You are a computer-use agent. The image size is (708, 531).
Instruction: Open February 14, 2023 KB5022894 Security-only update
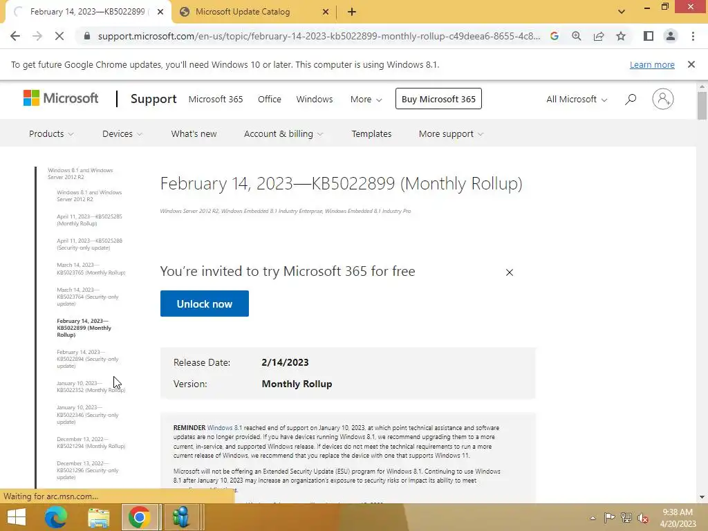click(88, 359)
